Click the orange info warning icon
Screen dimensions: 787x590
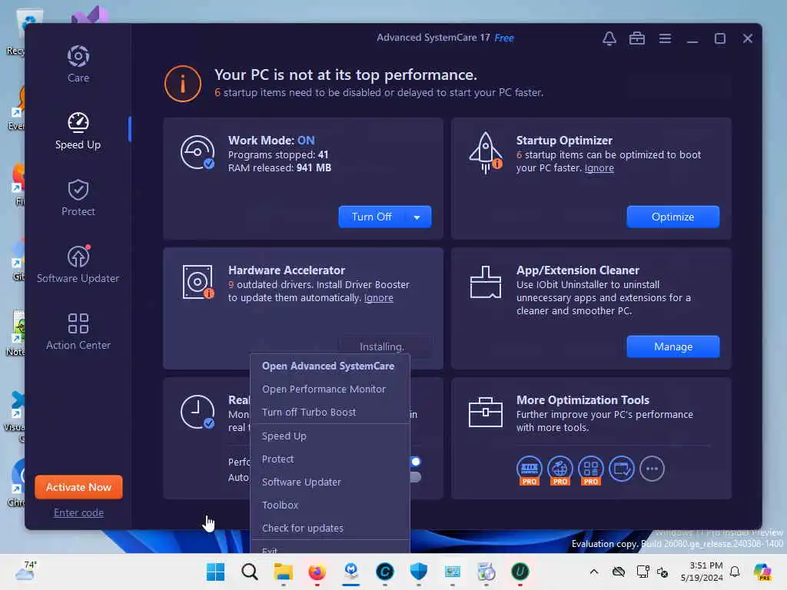[x=183, y=84]
